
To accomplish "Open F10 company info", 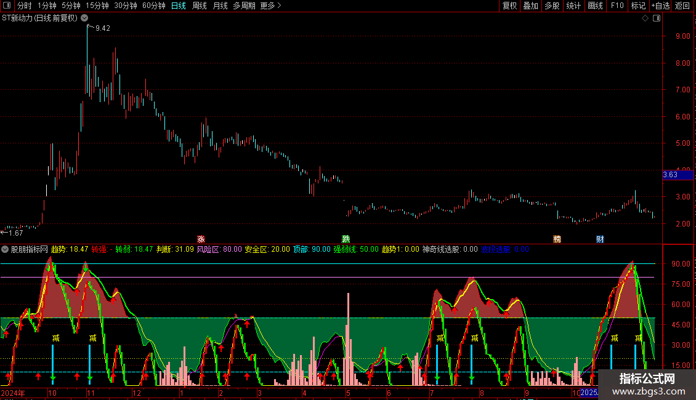I will 617,6.
